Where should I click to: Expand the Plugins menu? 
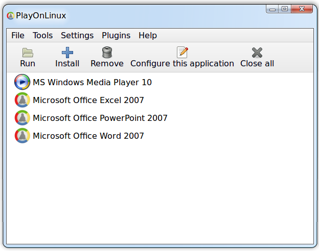(x=116, y=35)
